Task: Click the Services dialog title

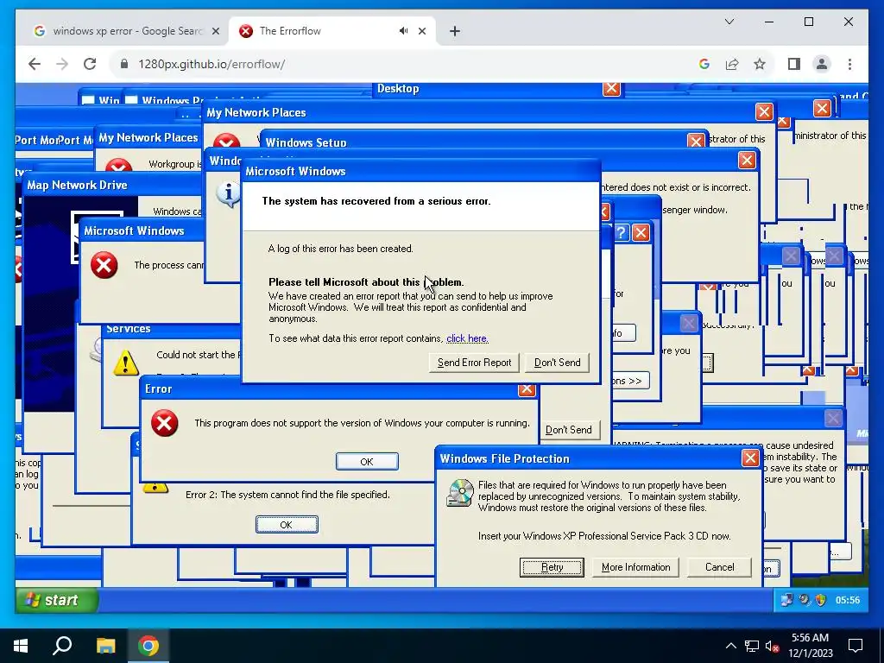Action: coord(129,329)
